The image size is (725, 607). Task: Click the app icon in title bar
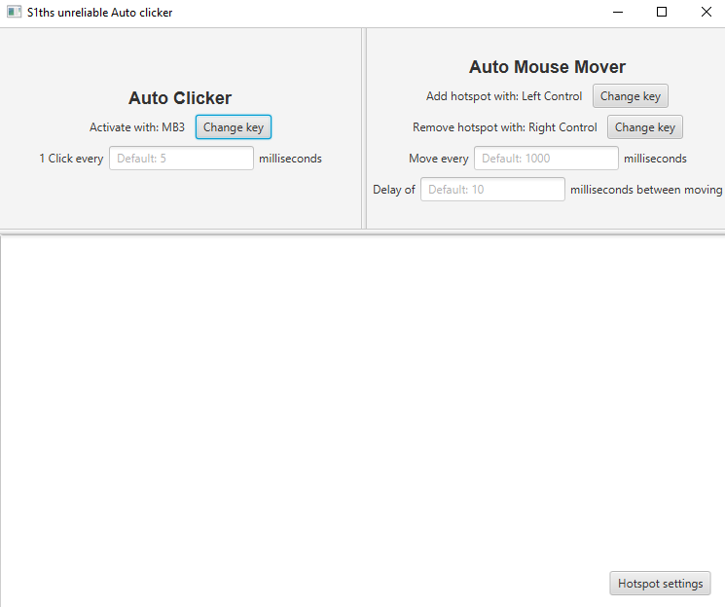point(14,12)
